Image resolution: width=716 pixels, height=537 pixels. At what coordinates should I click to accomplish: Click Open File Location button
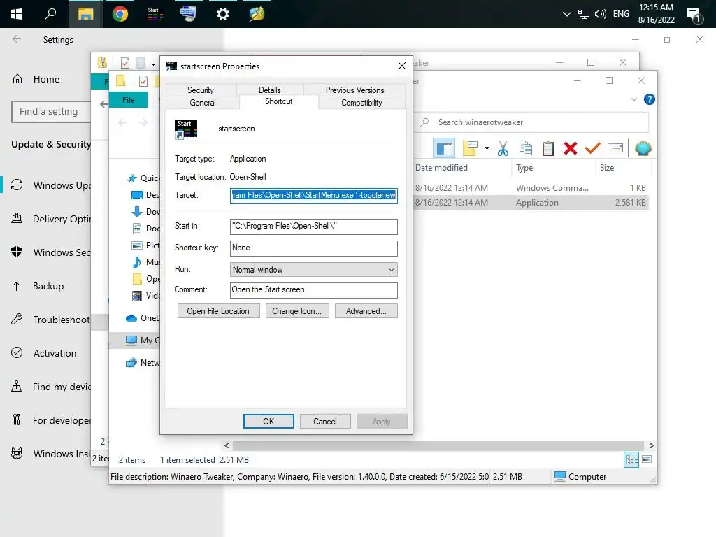pos(218,311)
